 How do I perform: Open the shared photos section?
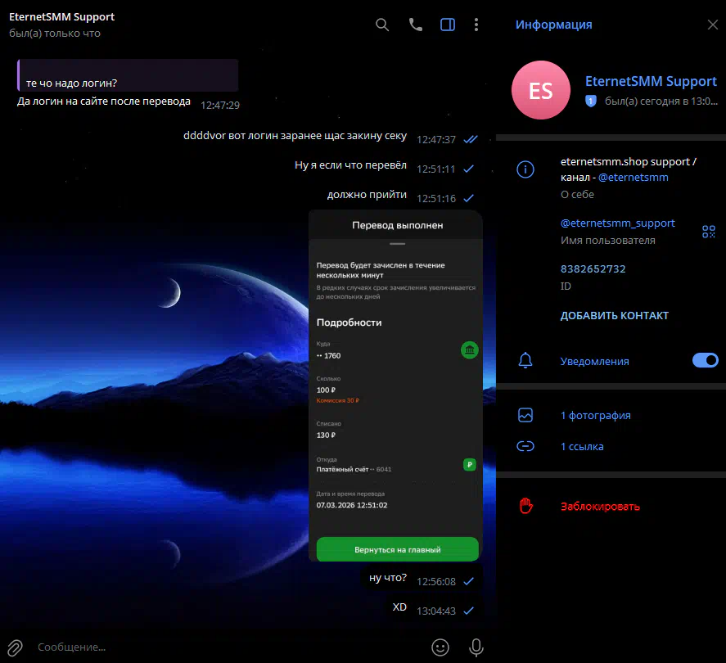click(x=595, y=416)
